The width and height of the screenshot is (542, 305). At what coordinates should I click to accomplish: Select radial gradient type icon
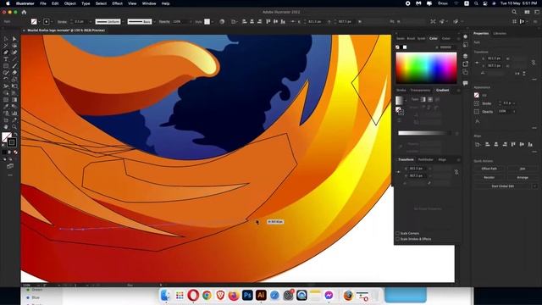coord(430,99)
